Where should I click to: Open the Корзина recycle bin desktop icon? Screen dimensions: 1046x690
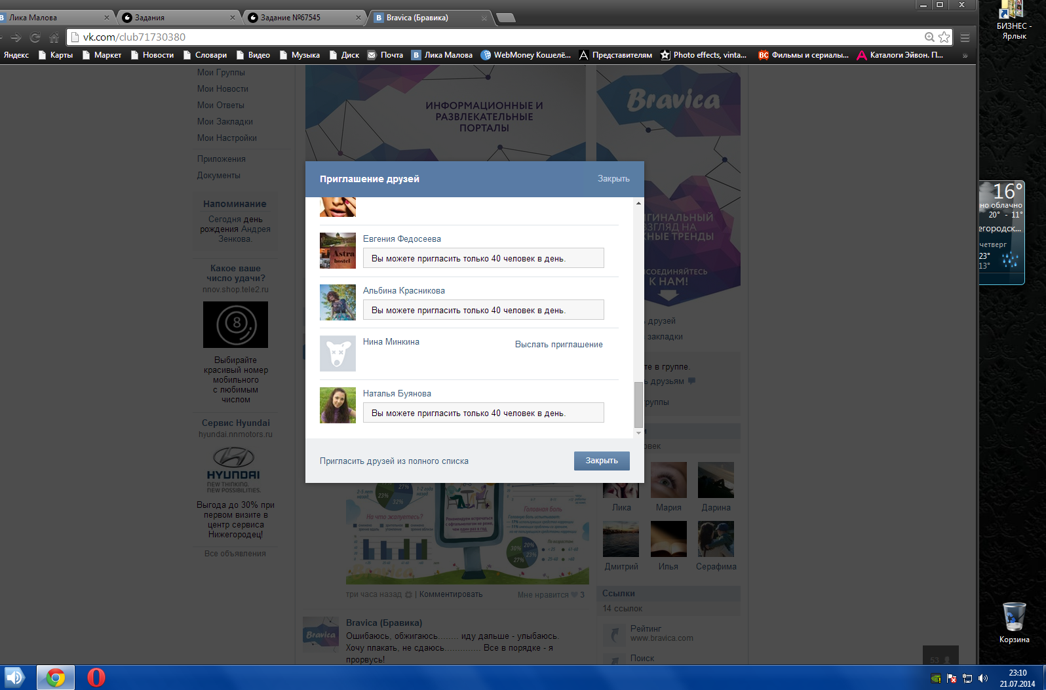coord(1014,623)
